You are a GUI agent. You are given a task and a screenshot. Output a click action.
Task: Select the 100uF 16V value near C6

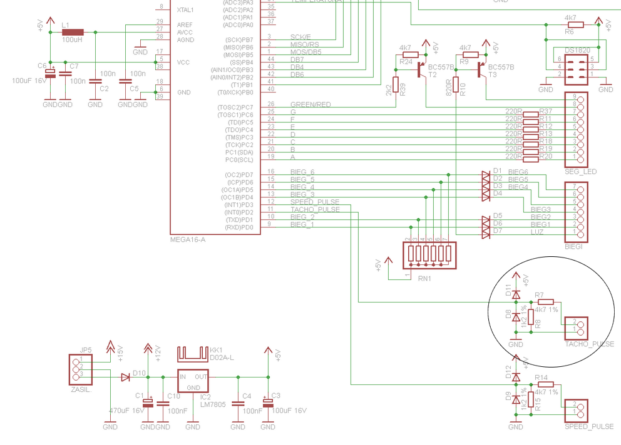29,81
